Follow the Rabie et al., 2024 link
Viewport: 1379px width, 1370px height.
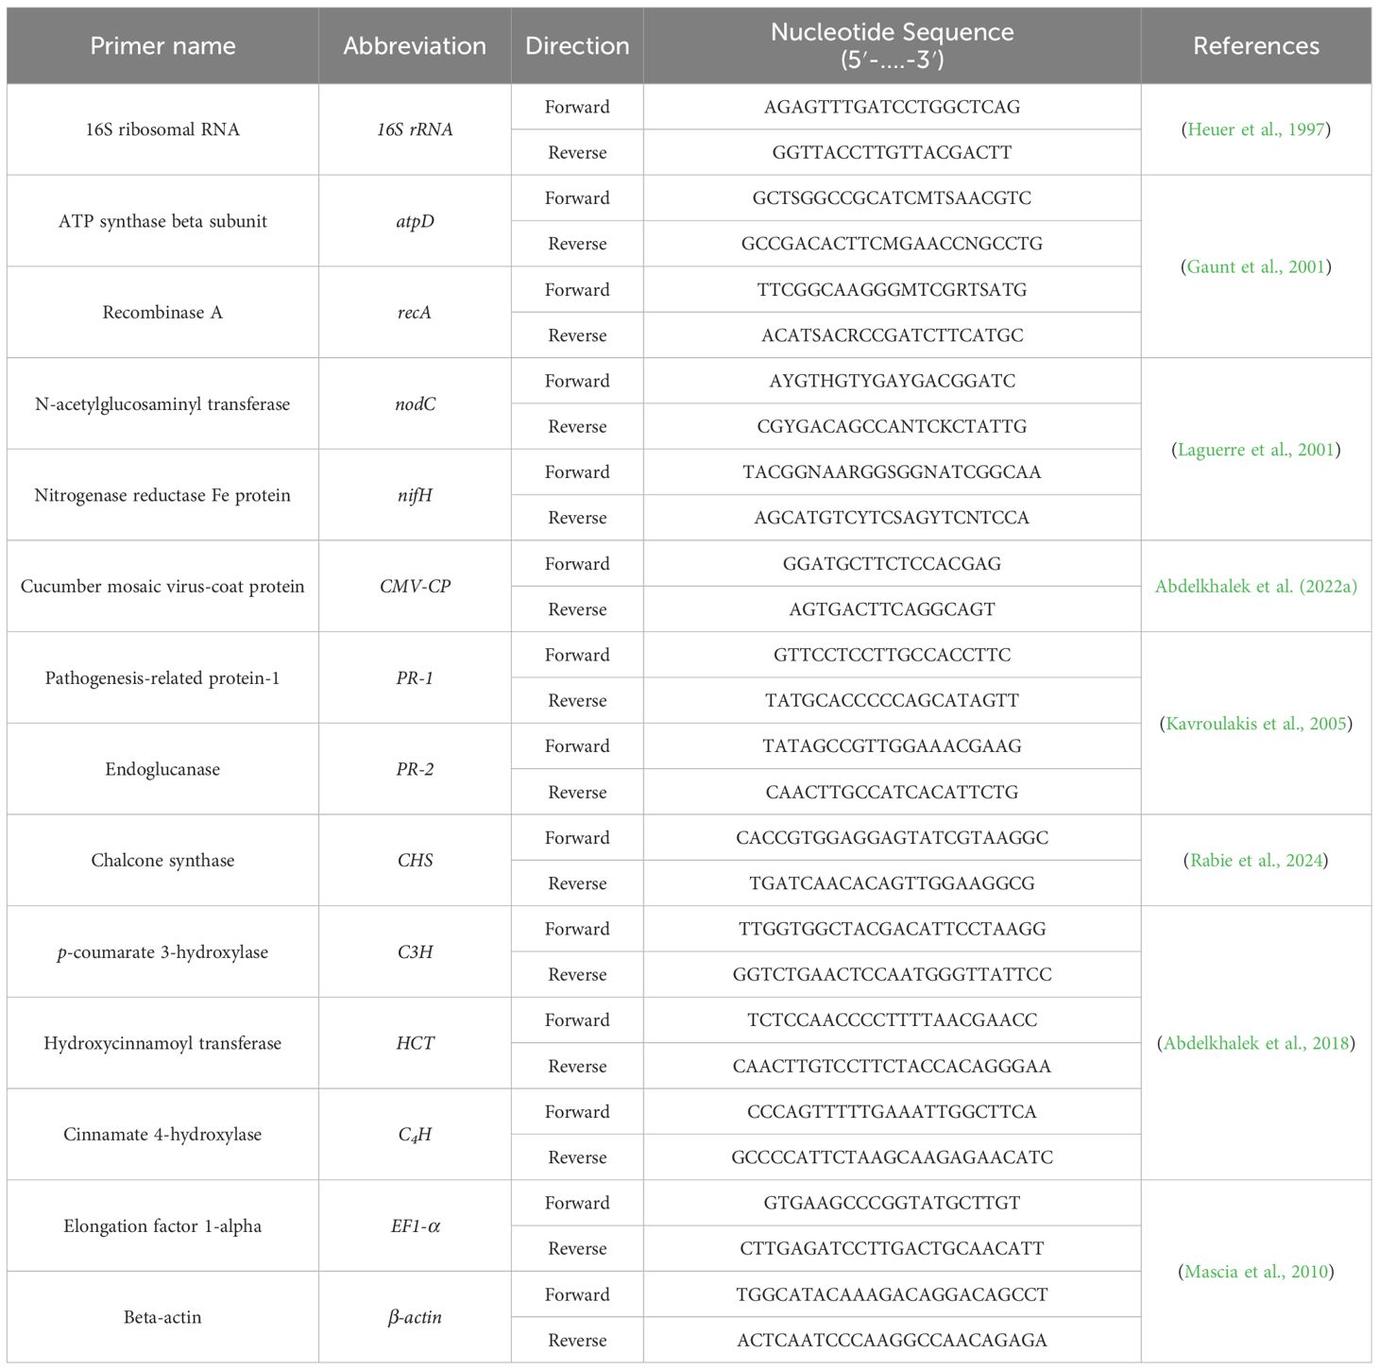1255,861
